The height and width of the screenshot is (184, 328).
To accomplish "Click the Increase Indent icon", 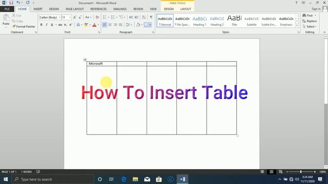I will (x=136, y=17).
